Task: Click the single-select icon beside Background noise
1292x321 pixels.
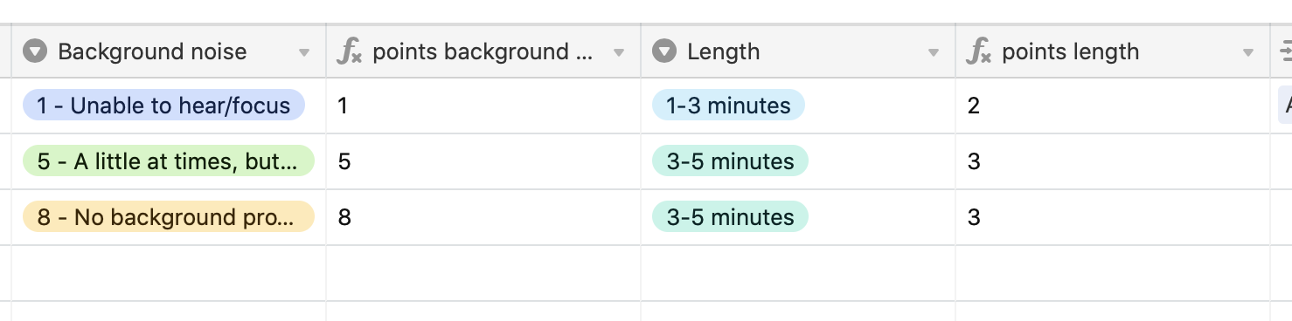Action: [x=35, y=51]
